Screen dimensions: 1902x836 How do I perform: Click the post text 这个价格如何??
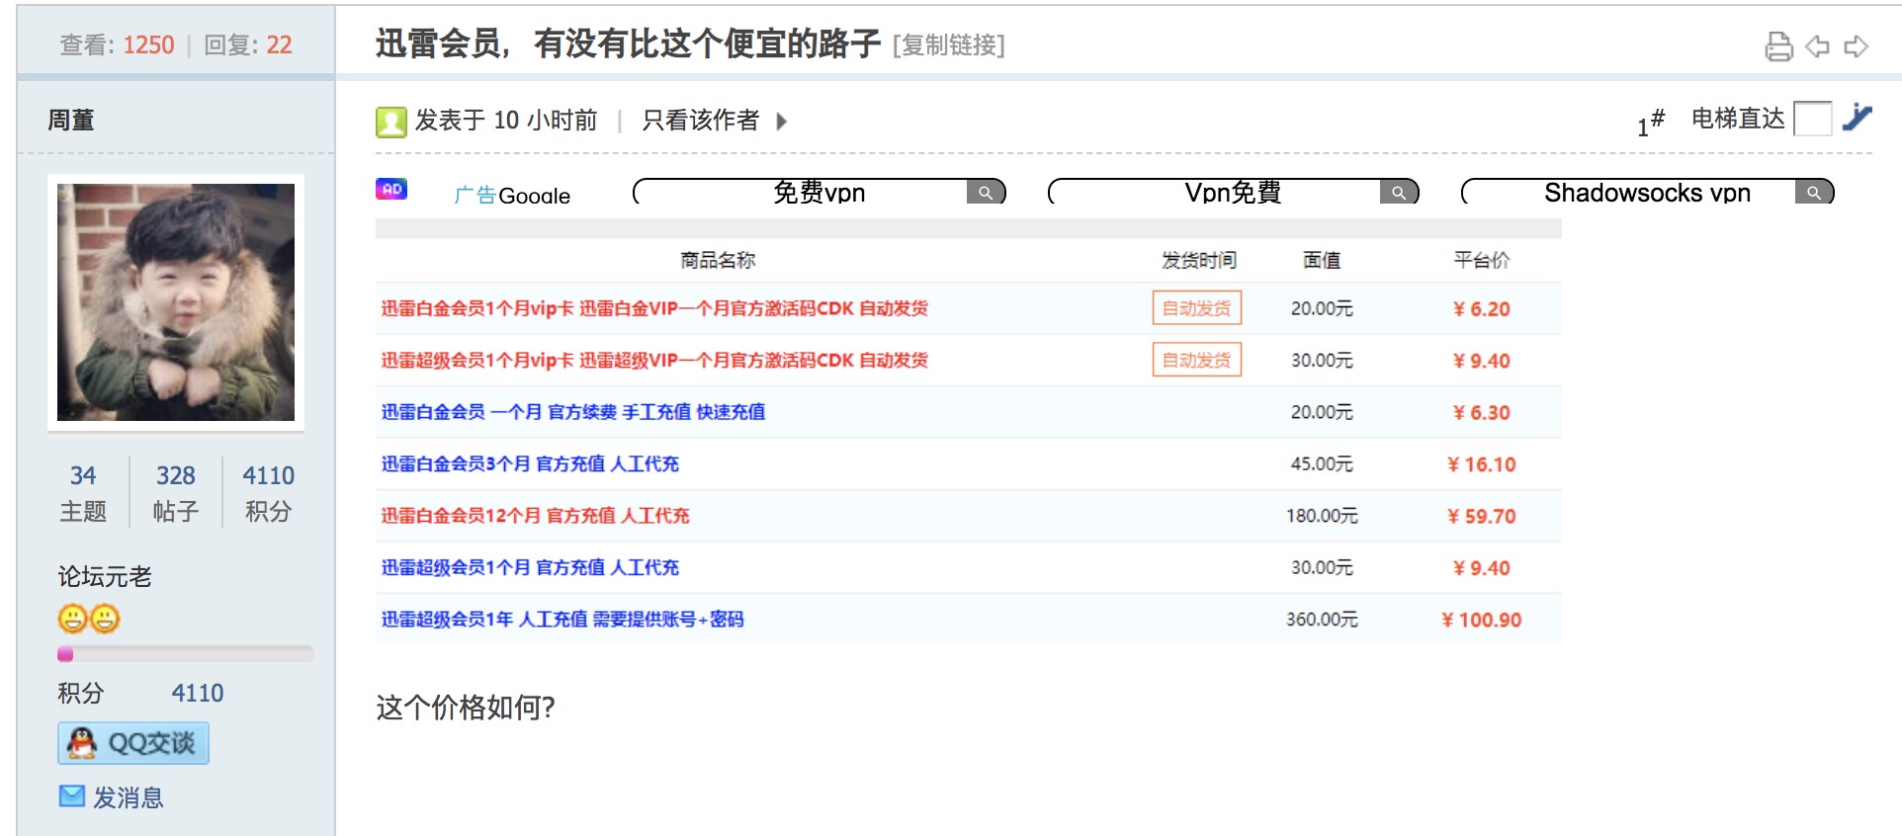[x=466, y=708]
